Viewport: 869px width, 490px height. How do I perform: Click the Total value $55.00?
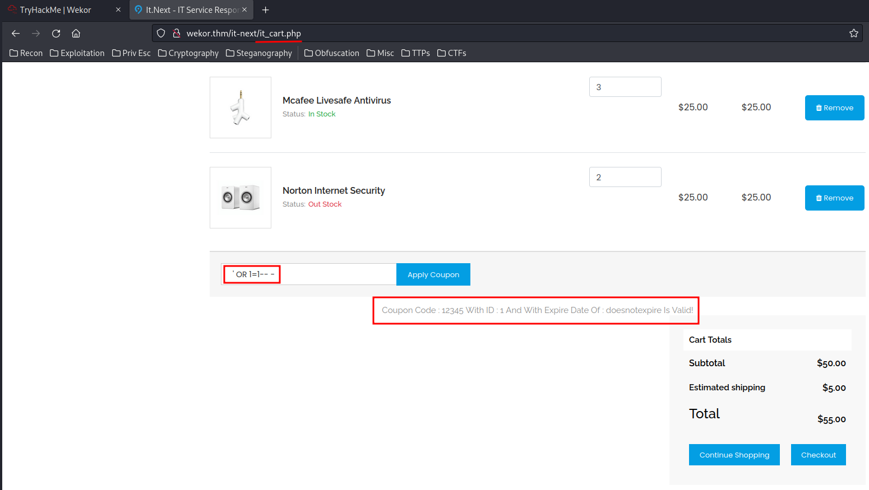pos(831,419)
